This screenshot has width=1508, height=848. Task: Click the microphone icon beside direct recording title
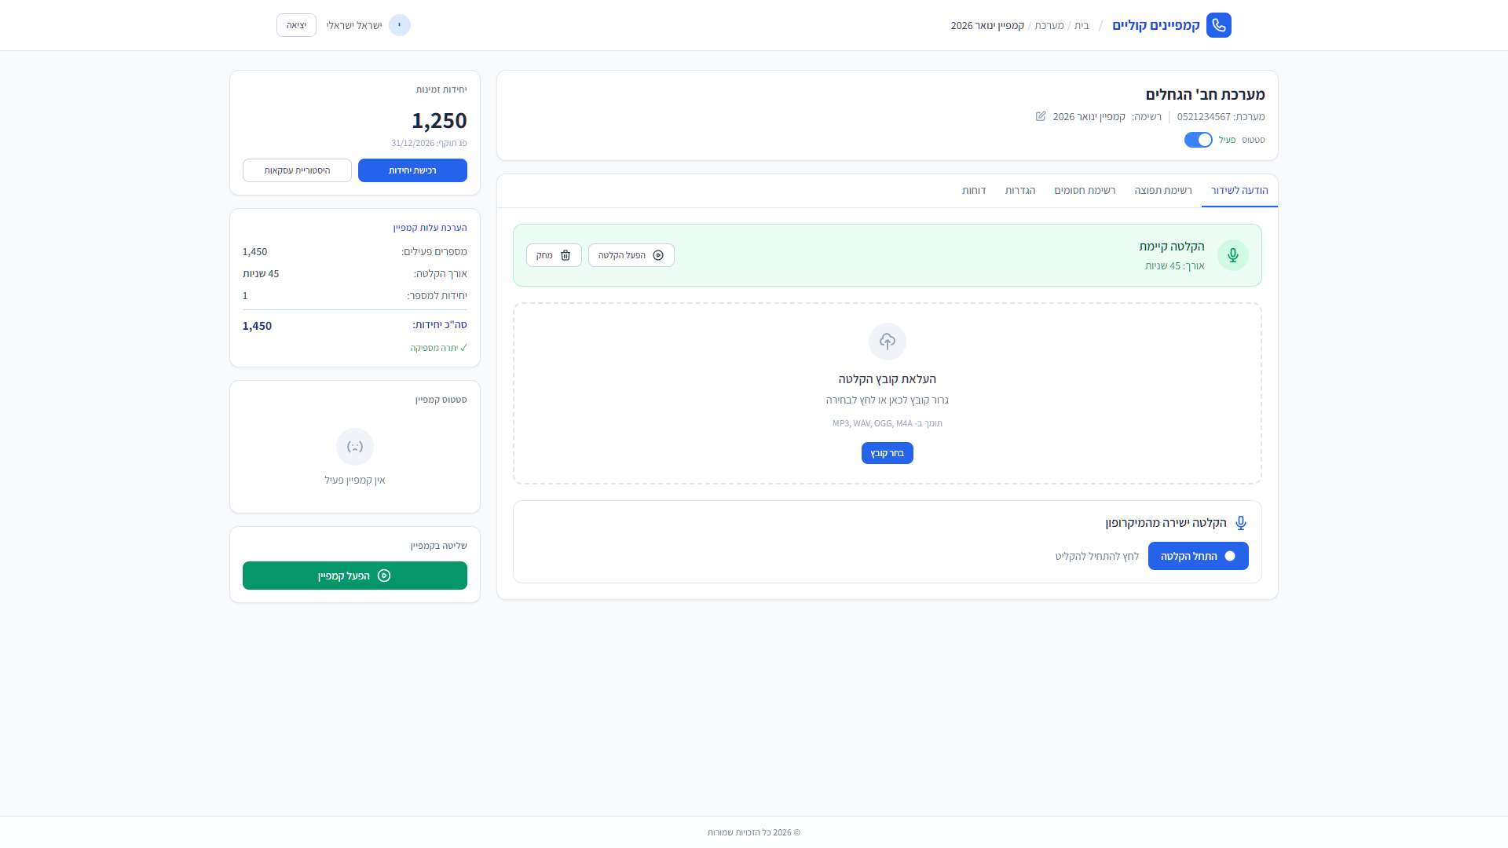1241,523
